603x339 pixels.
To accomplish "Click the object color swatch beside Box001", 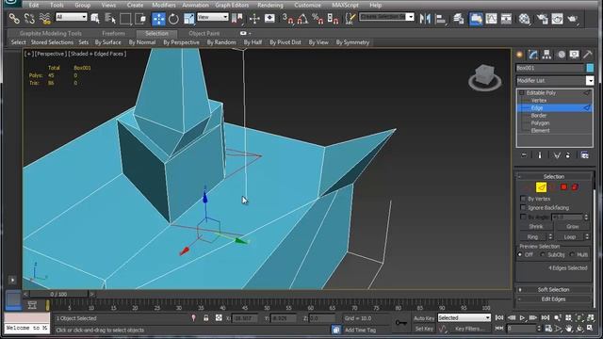I will coord(590,68).
